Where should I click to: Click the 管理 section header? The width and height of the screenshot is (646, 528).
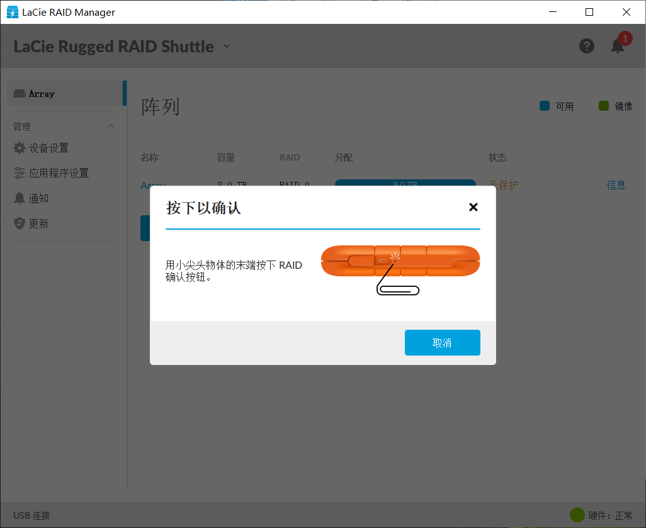tap(21, 126)
